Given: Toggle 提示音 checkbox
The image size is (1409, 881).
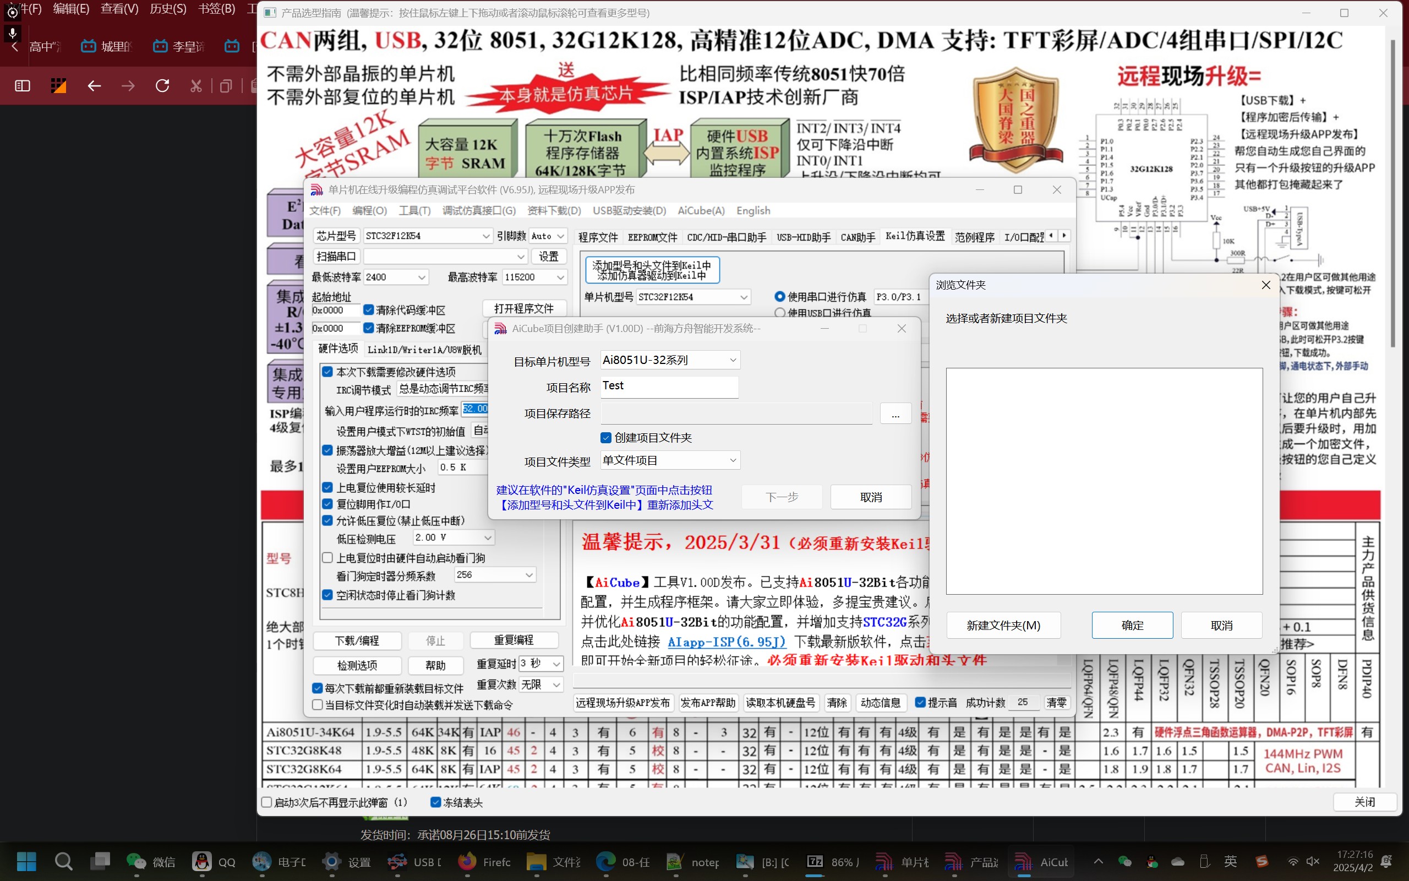Looking at the screenshot, I should (920, 702).
